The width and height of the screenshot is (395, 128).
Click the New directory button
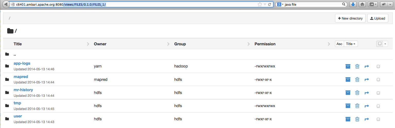[x=350, y=18]
